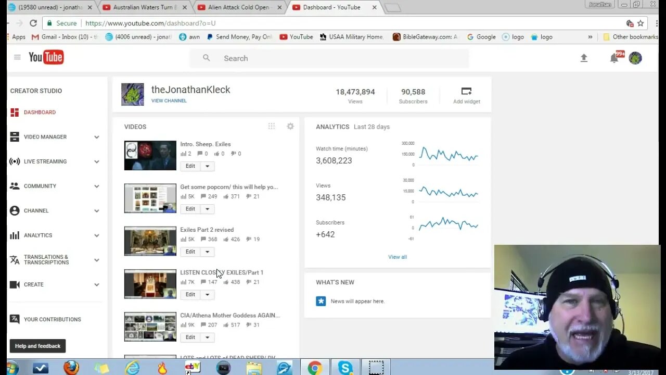Open Internet Explorer from the taskbar

(132, 368)
